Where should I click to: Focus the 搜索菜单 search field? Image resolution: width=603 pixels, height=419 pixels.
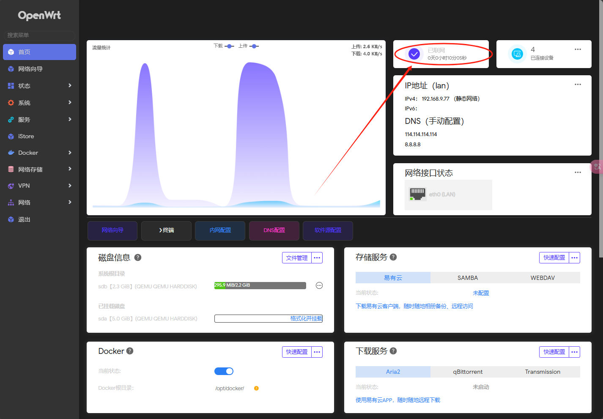coord(39,36)
